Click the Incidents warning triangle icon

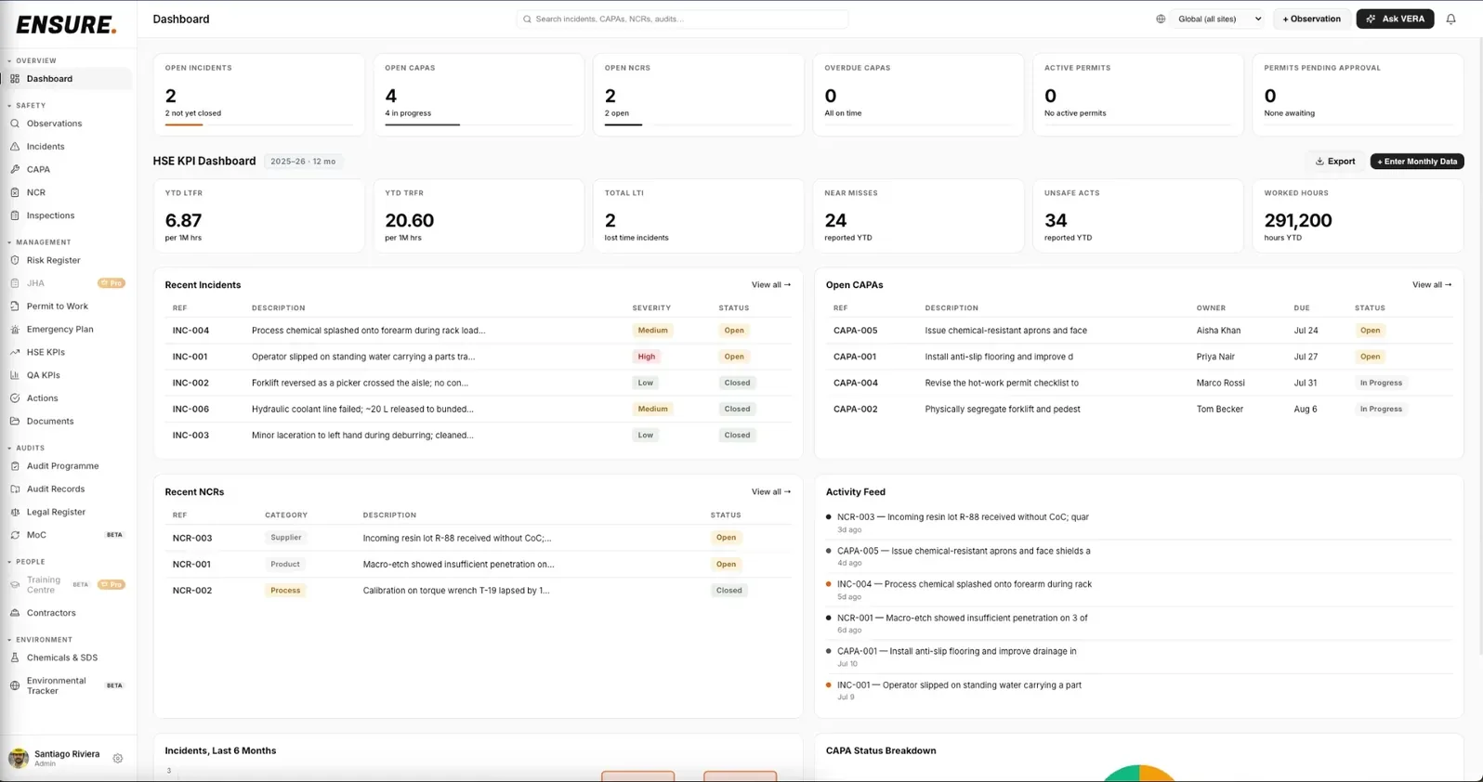tap(15, 147)
